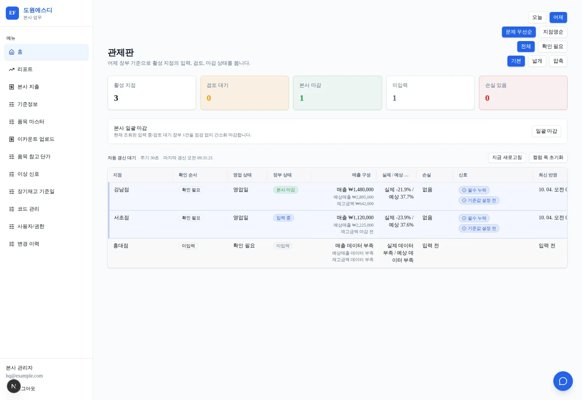
Task: Click the 활성 지점 summary card
Action: point(152,93)
